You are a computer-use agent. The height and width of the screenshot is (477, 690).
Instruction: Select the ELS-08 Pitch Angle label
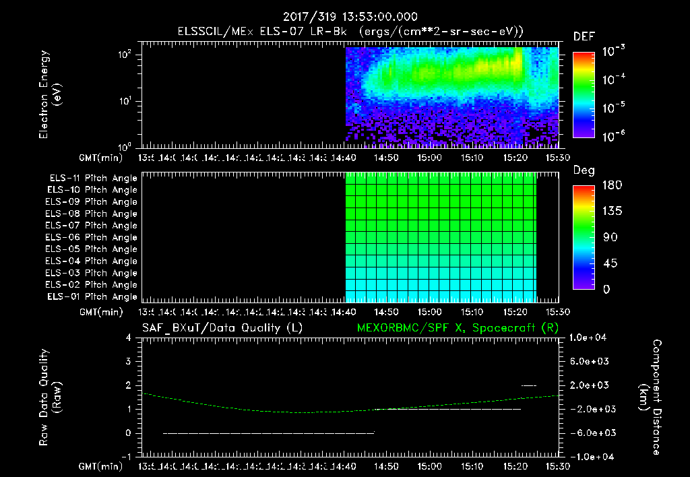tap(91, 214)
